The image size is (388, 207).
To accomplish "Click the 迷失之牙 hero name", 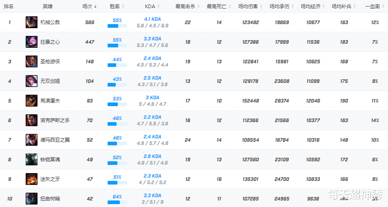I will click(x=50, y=179).
